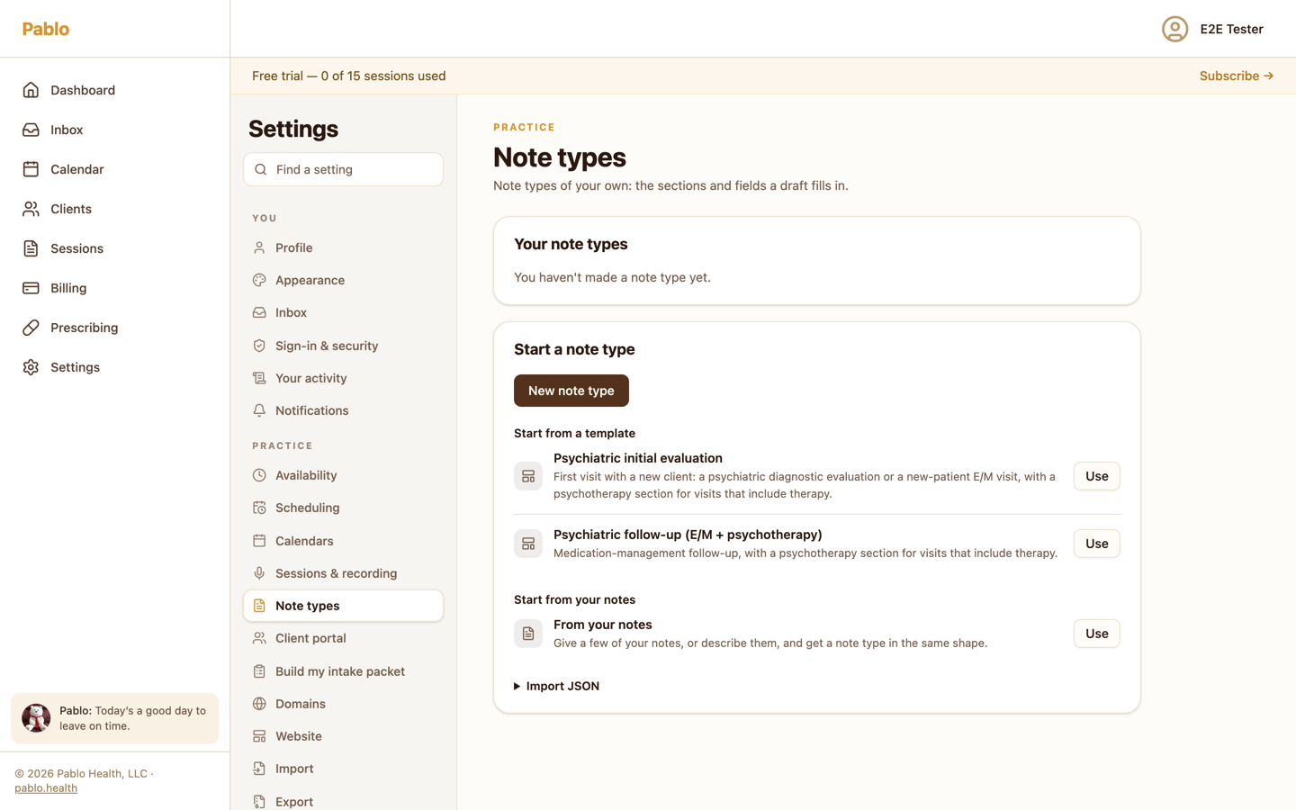Open the user avatar icon beside E2E Tester
The image size is (1296, 810).
(x=1174, y=29)
